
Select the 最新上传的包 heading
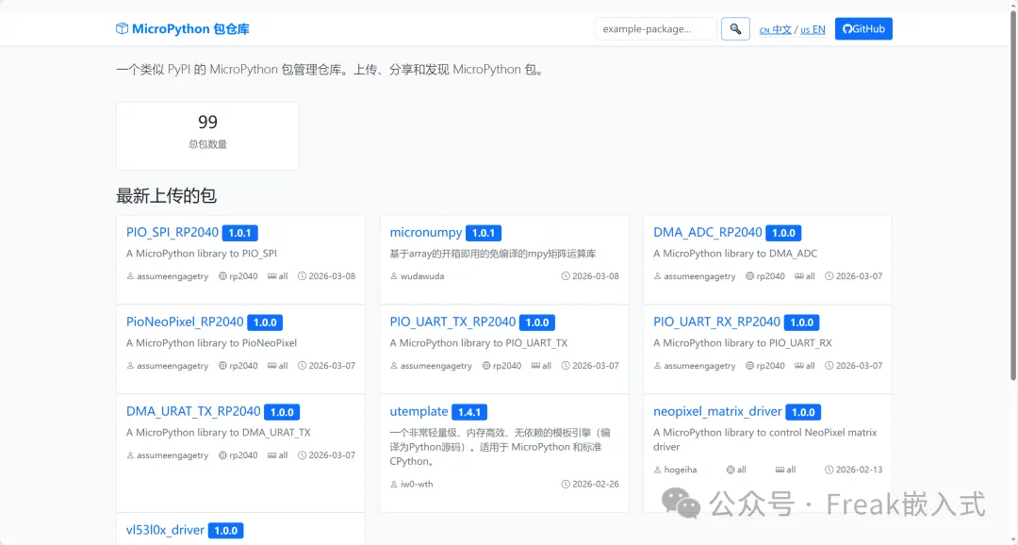pos(166,195)
